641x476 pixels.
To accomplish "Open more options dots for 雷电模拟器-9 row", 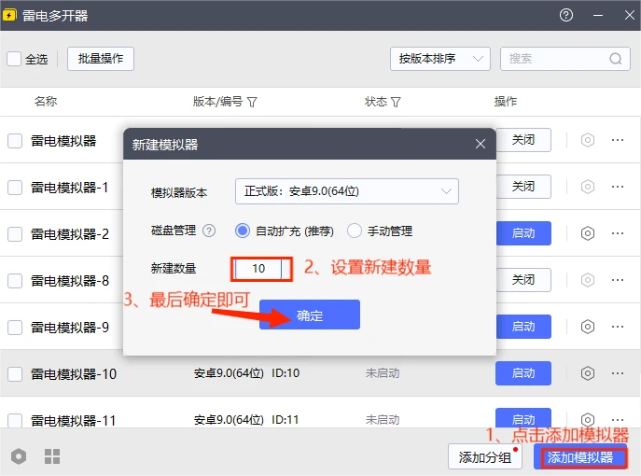I will point(618,327).
